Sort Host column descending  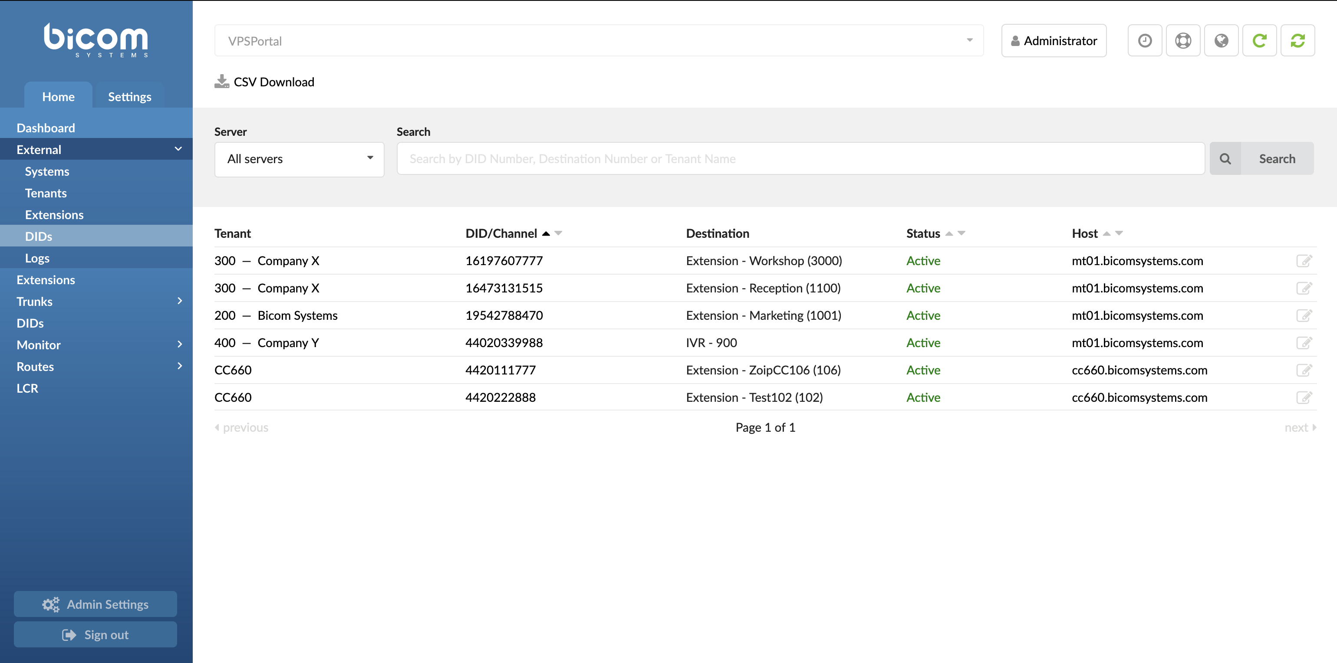pos(1119,233)
